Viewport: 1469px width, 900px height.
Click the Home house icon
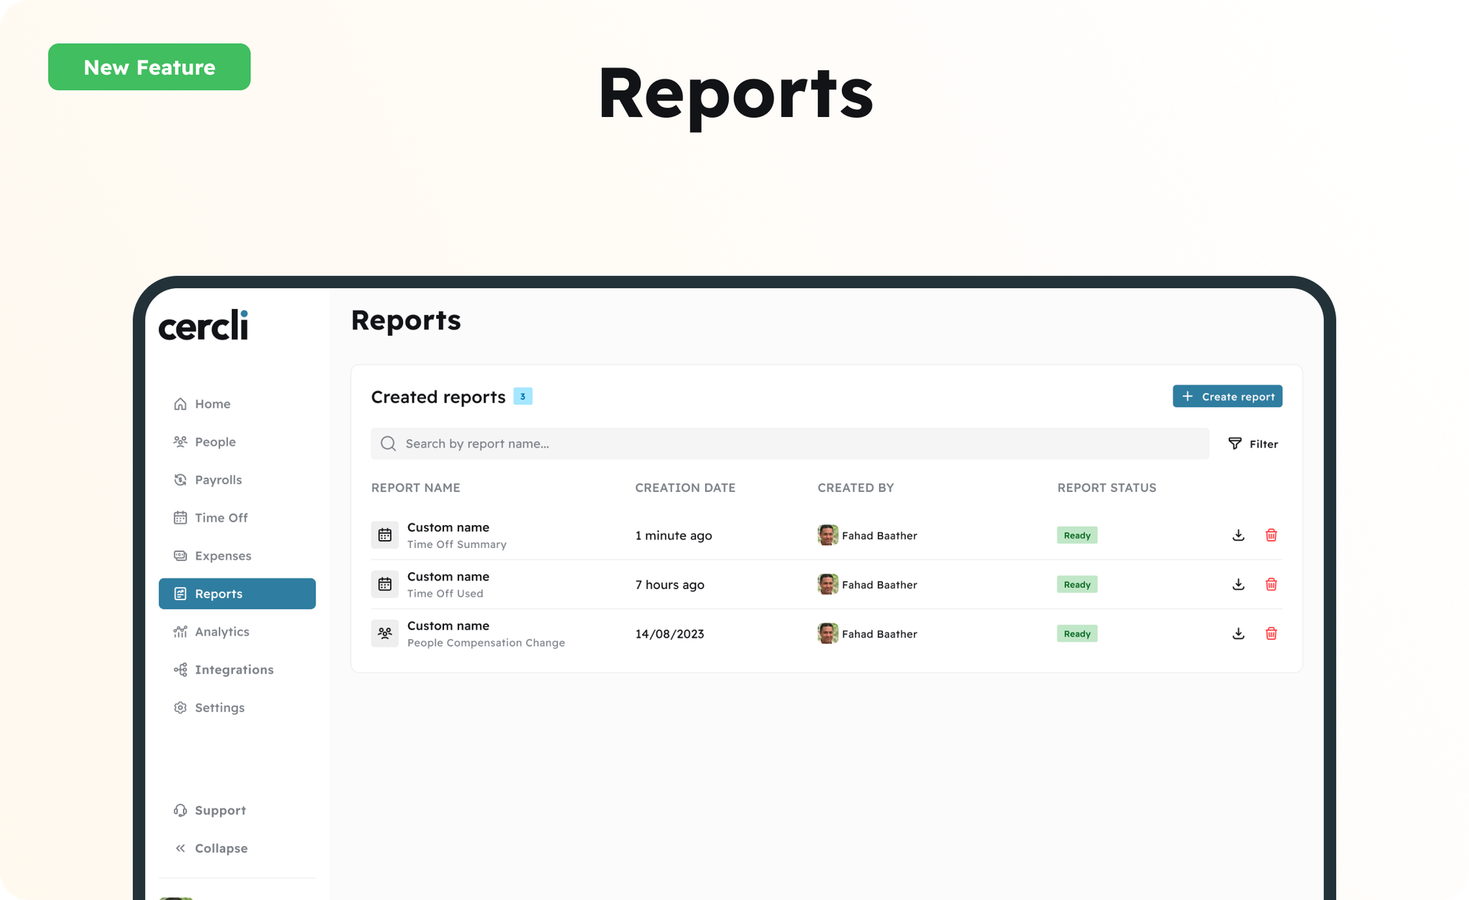point(180,404)
